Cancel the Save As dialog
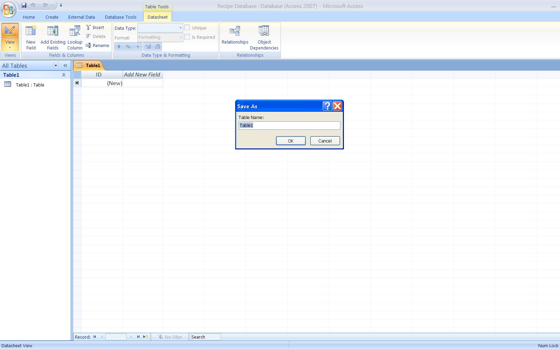Viewport: 560px width, 350px height. point(325,141)
